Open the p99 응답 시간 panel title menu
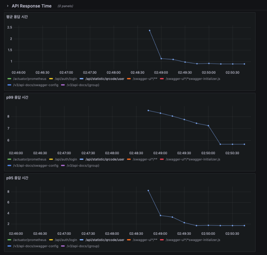The width and height of the screenshot is (267, 255). (17, 97)
